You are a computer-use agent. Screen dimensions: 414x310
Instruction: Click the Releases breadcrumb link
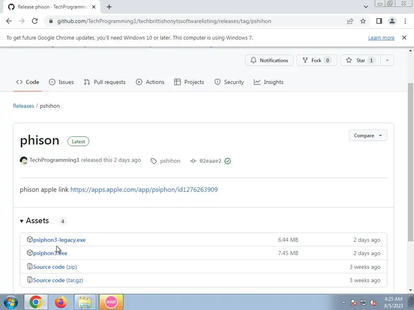click(x=23, y=106)
